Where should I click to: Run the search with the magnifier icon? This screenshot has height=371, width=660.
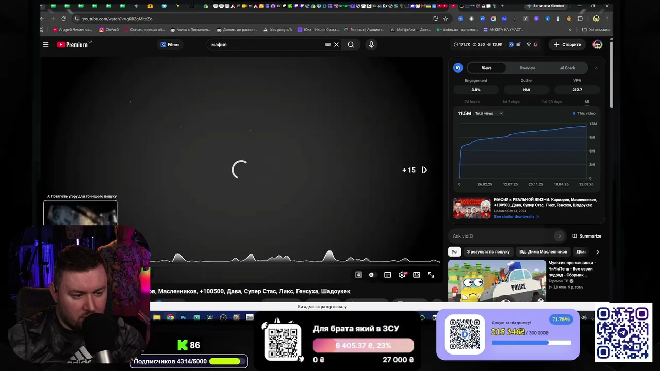point(351,45)
